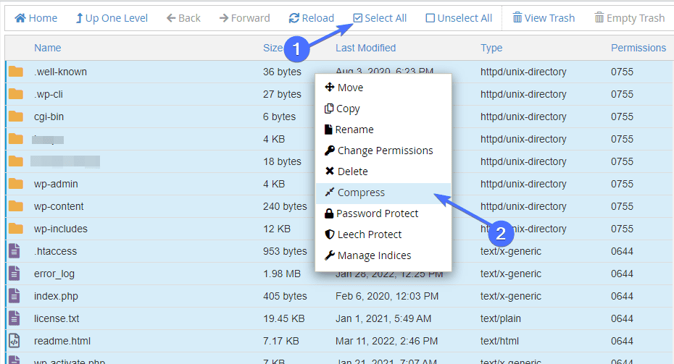The height and width of the screenshot is (364, 674).
Task: Select the cgi-bin folder name
Action: pyautogui.click(x=49, y=117)
